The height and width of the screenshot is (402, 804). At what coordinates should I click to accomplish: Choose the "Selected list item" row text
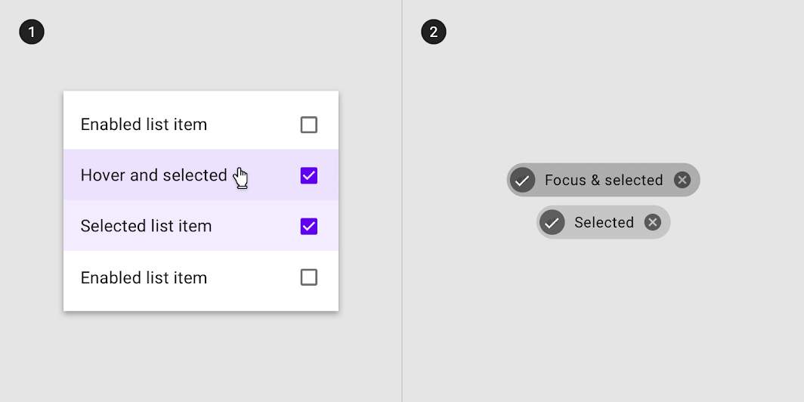click(146, 226)
